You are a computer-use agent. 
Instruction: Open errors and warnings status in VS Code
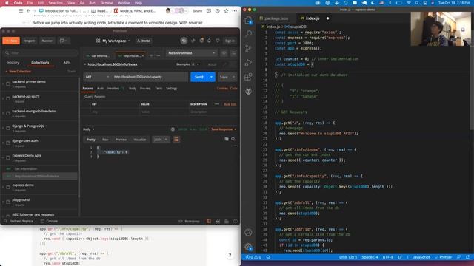pyautogui.click(x=253, y=257)
